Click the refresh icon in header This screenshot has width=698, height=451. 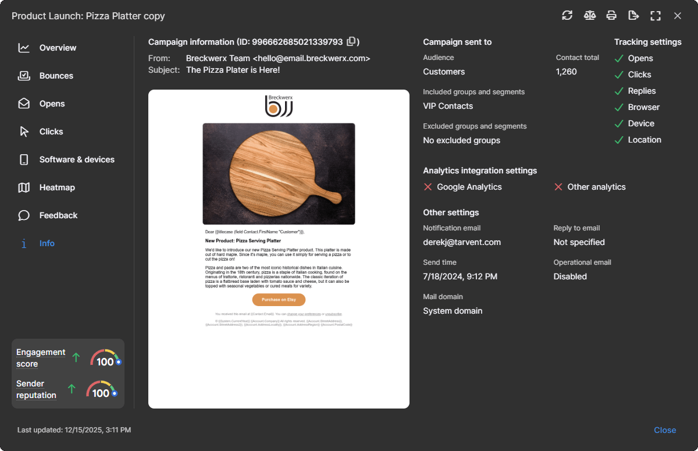click(567, 16)
